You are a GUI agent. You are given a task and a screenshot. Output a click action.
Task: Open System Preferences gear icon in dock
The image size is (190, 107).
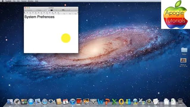[x=94, y=102]
